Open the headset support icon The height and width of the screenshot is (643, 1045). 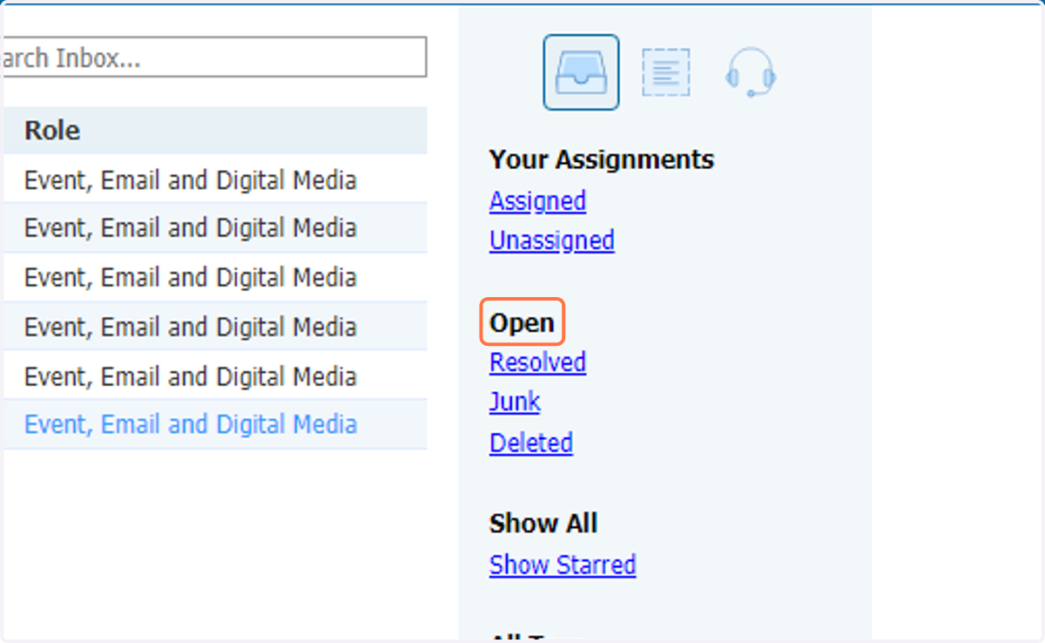point(751,72)
